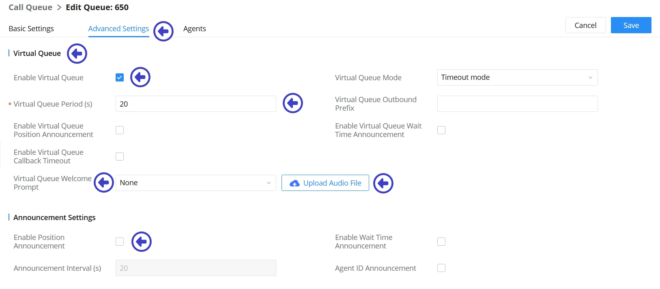
Task: Switch to the Basic Settings tab
Action: tap(31, 29)
